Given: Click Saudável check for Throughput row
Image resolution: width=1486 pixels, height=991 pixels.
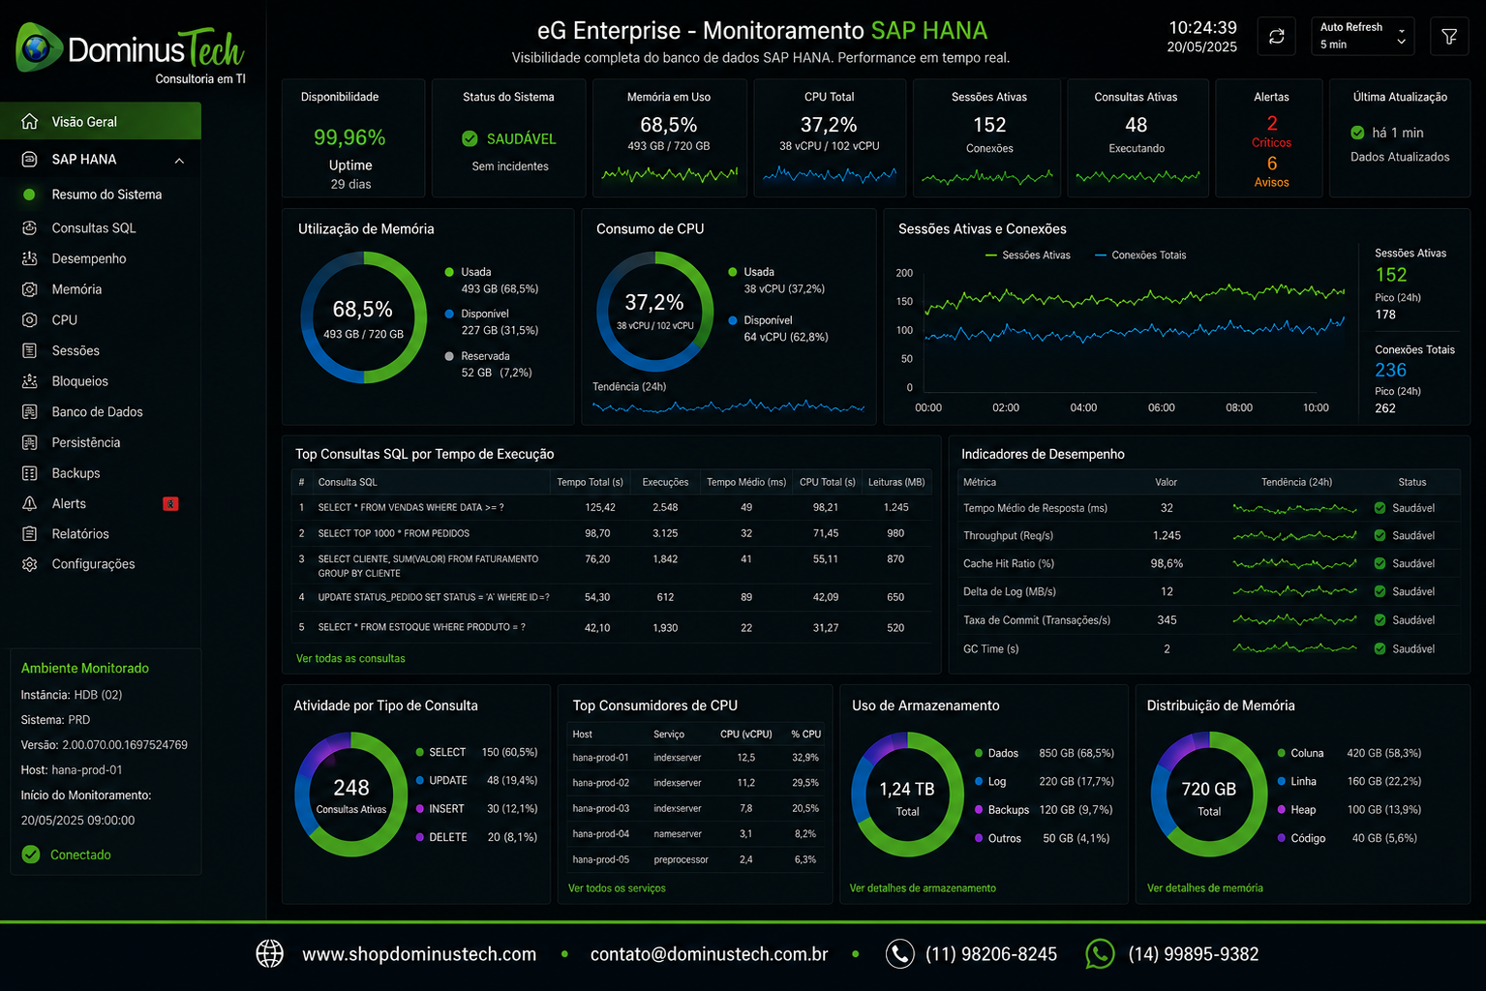Looking at the screenshot, I should (1380, 535).
